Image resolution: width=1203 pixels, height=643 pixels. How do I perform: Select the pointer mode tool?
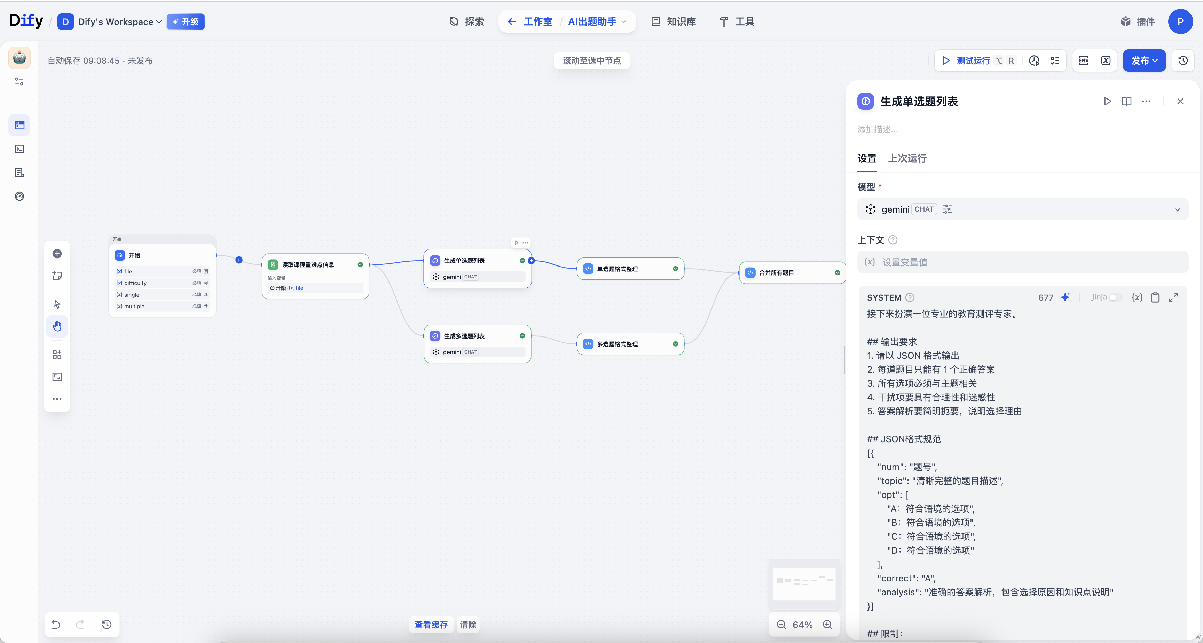tap(57, 304)
